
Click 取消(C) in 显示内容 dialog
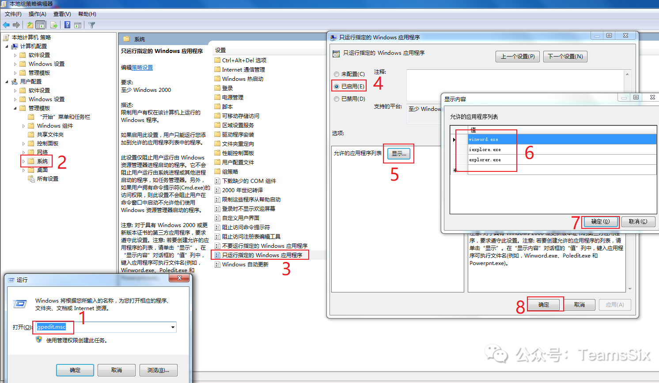coord(638,221)
